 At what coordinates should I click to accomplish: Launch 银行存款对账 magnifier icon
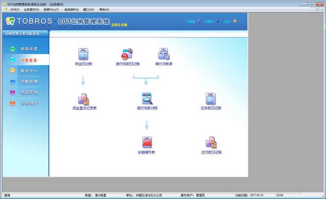147,98
